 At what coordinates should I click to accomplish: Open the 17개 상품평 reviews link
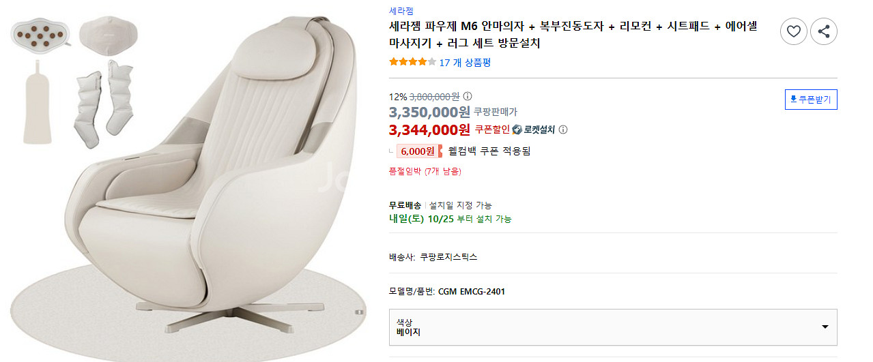click(465, 62)
